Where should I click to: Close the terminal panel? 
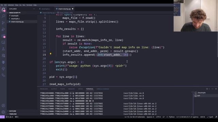click(x=216, y=89)
